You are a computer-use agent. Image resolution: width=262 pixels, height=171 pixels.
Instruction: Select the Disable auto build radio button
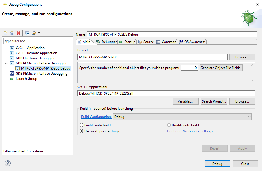click(169, 125)
